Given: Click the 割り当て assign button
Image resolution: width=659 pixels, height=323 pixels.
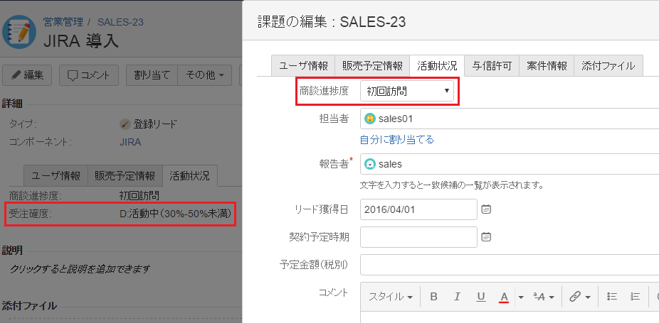Looking at the screenshot, I should coord(152,75).
